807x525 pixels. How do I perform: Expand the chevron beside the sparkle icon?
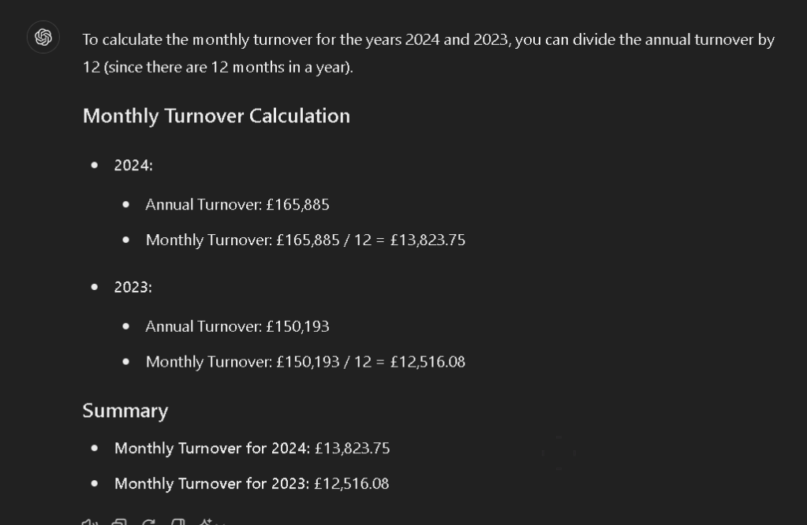coord(220,523)
